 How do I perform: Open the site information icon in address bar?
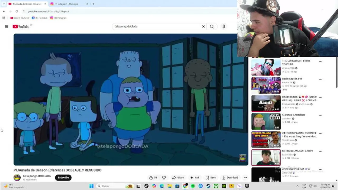(24, 11)
